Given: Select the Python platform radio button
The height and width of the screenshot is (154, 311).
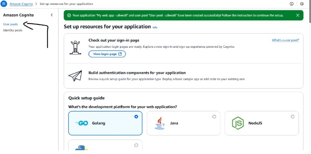Looking at the screenshot, I should (x=136, y=145).
